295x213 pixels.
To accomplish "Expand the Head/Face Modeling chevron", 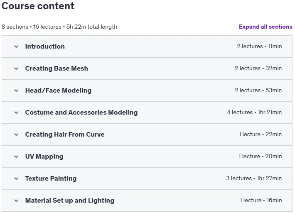I will pyautogui.click(x=16, y=91).
